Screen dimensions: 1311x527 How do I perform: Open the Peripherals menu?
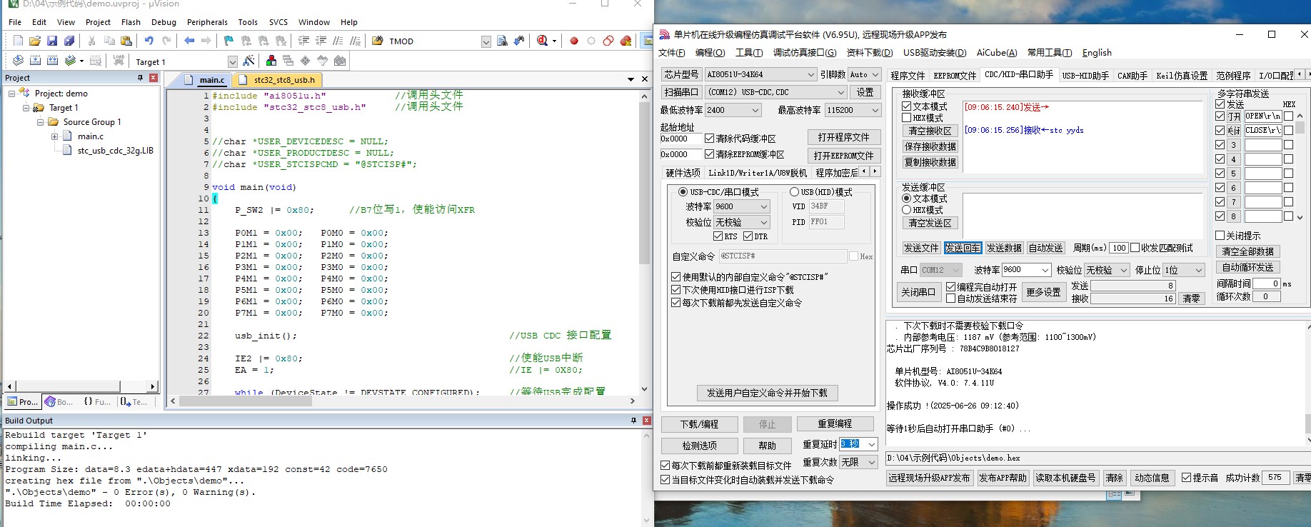207,22
